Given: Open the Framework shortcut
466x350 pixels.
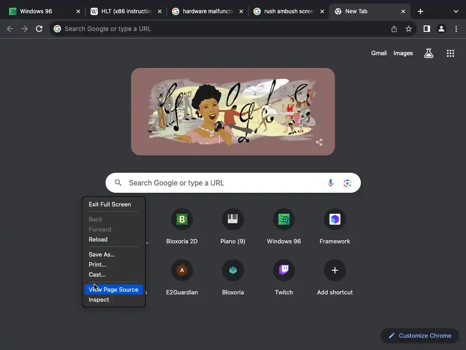Looking at the screenshot, I should tap(334, 227).
